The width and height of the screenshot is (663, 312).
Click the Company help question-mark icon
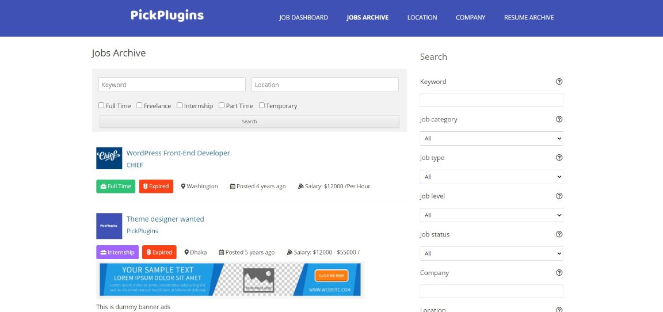559,273
